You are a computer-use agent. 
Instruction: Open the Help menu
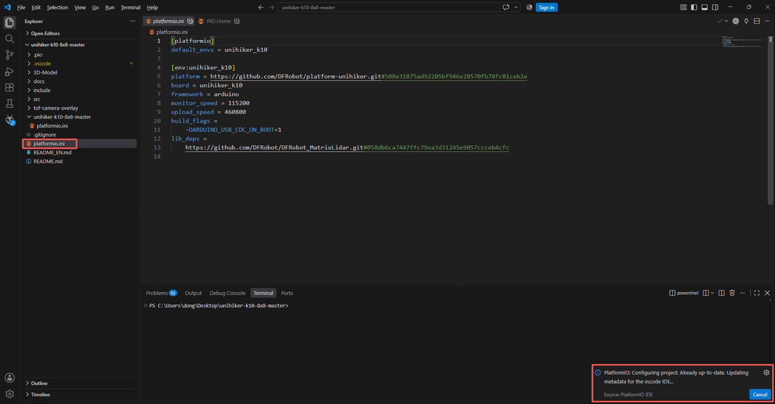[x=152, y=7]
